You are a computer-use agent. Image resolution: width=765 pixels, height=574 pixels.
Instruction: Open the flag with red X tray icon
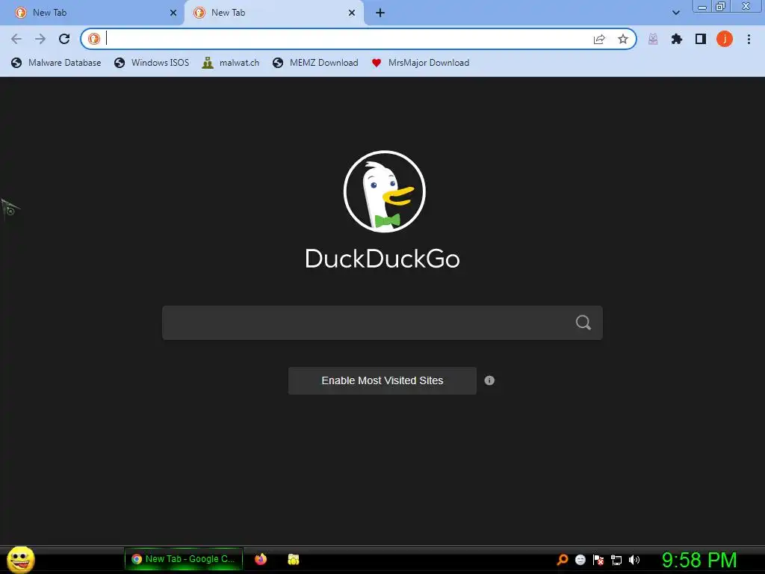[x=598, y=559]
